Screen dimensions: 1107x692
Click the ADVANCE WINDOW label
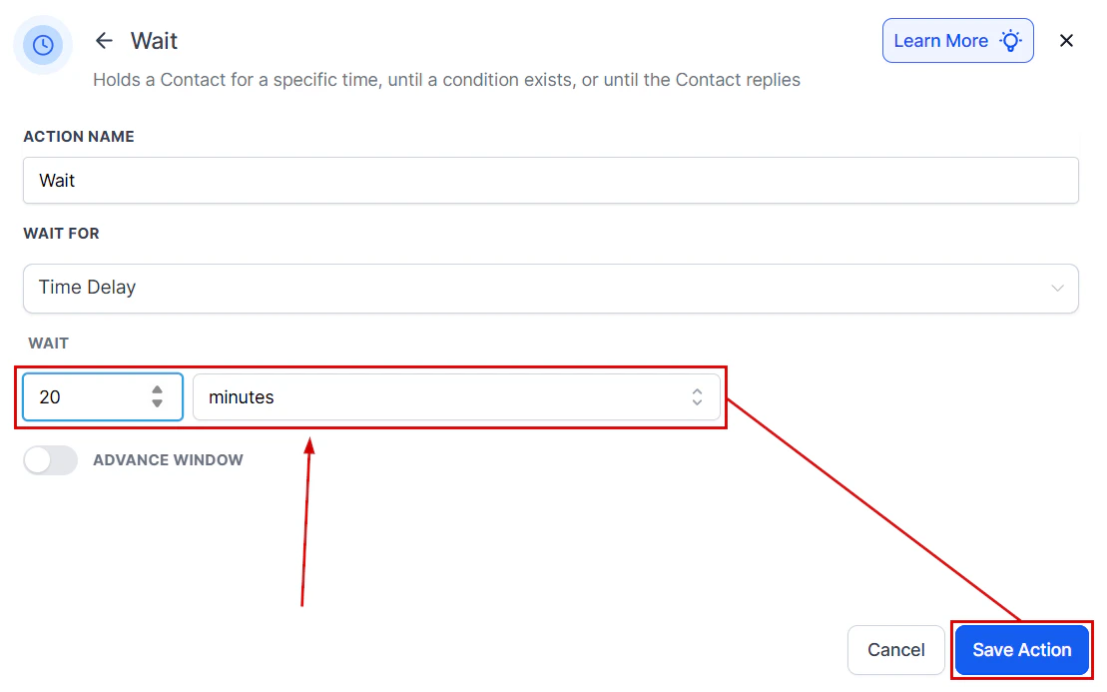pos(167,459)
